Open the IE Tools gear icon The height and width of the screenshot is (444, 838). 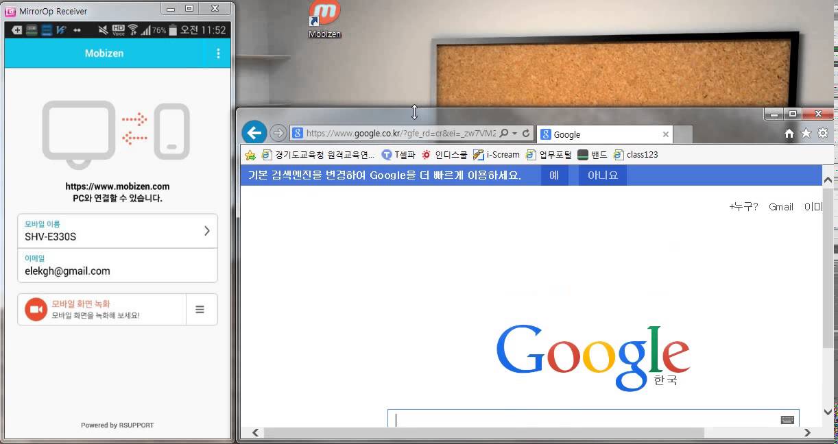(823, 134)
